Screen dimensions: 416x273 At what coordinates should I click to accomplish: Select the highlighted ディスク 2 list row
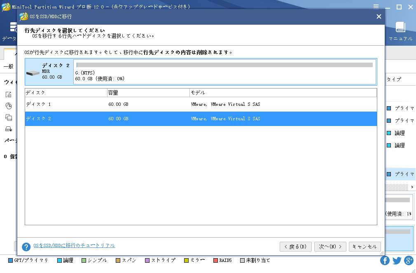click(201, 119)
